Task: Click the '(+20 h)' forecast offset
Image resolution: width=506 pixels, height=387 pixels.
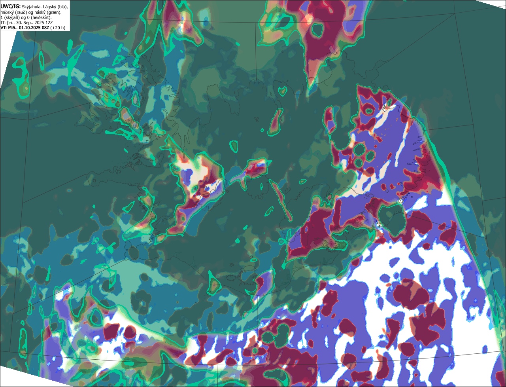Action: point(58,28)
